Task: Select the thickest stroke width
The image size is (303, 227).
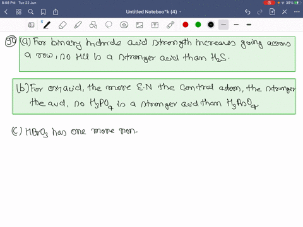Action: coord(249,25)
